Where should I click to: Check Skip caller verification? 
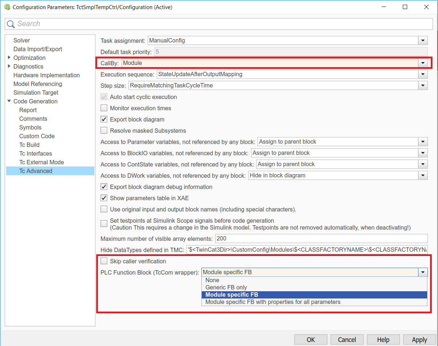104,261
